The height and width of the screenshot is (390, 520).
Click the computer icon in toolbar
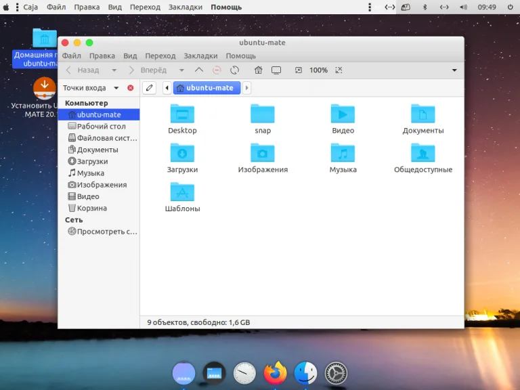[276, 70]
